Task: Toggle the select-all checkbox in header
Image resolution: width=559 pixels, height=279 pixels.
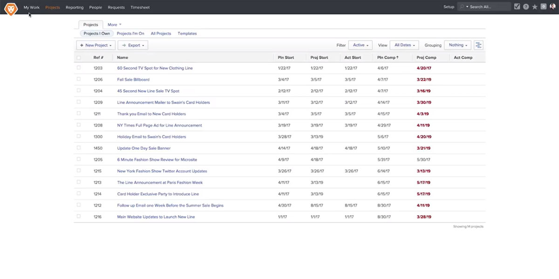Action: point(79,58)
